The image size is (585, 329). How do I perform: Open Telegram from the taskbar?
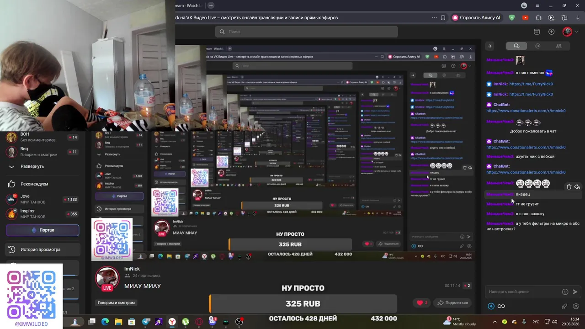coord(146,322)
